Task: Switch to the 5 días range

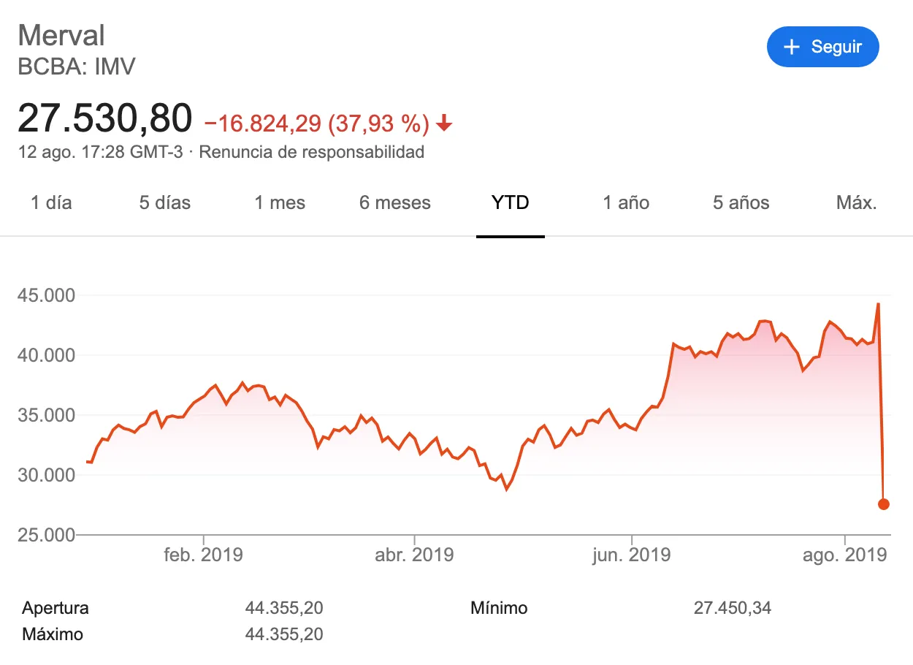Action: pos(165,202)
